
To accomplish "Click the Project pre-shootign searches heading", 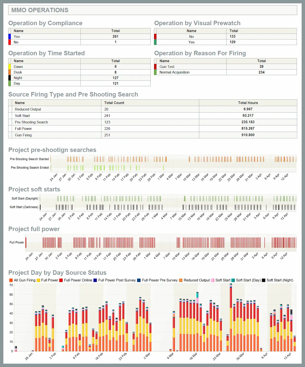I will click(52, 150).
